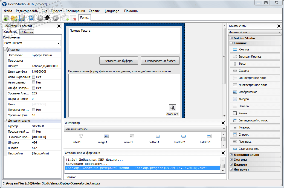Screen dimensions: 284x188
Task: Toggle the Прозрачный checkbox
Action: point(33,132)
